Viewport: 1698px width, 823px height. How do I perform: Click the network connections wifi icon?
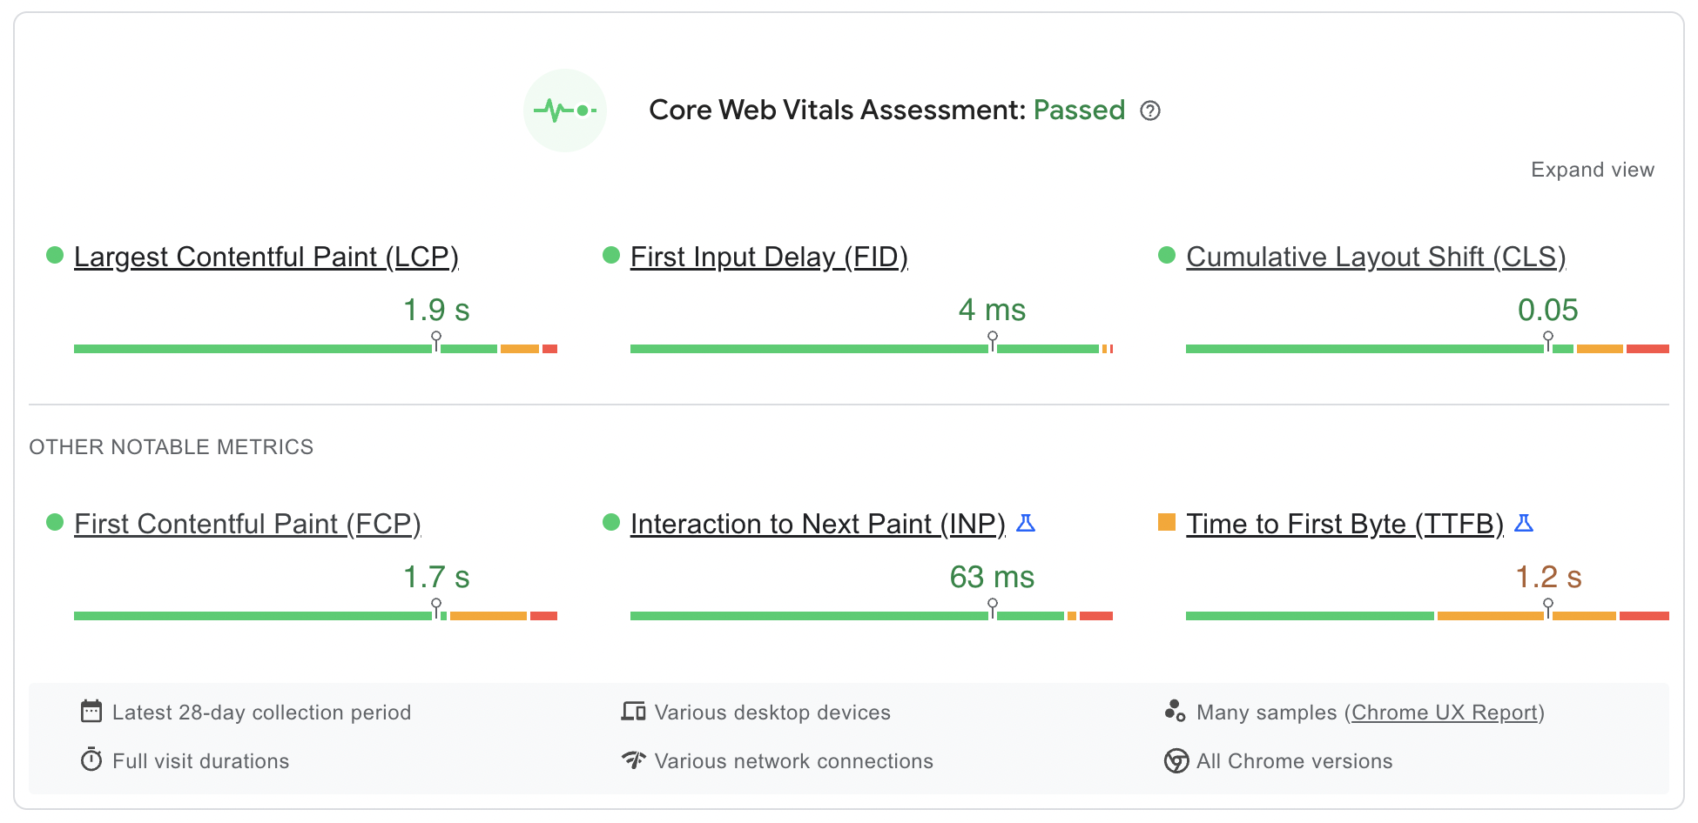click(635, 760)
